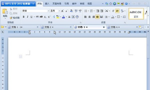Click the home icon in title bar
The image size is (150, 90).
coord(110,4)
